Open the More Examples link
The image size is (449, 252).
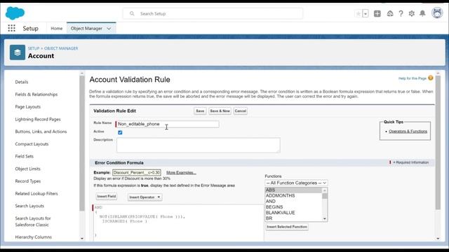(x=181, y=173)
